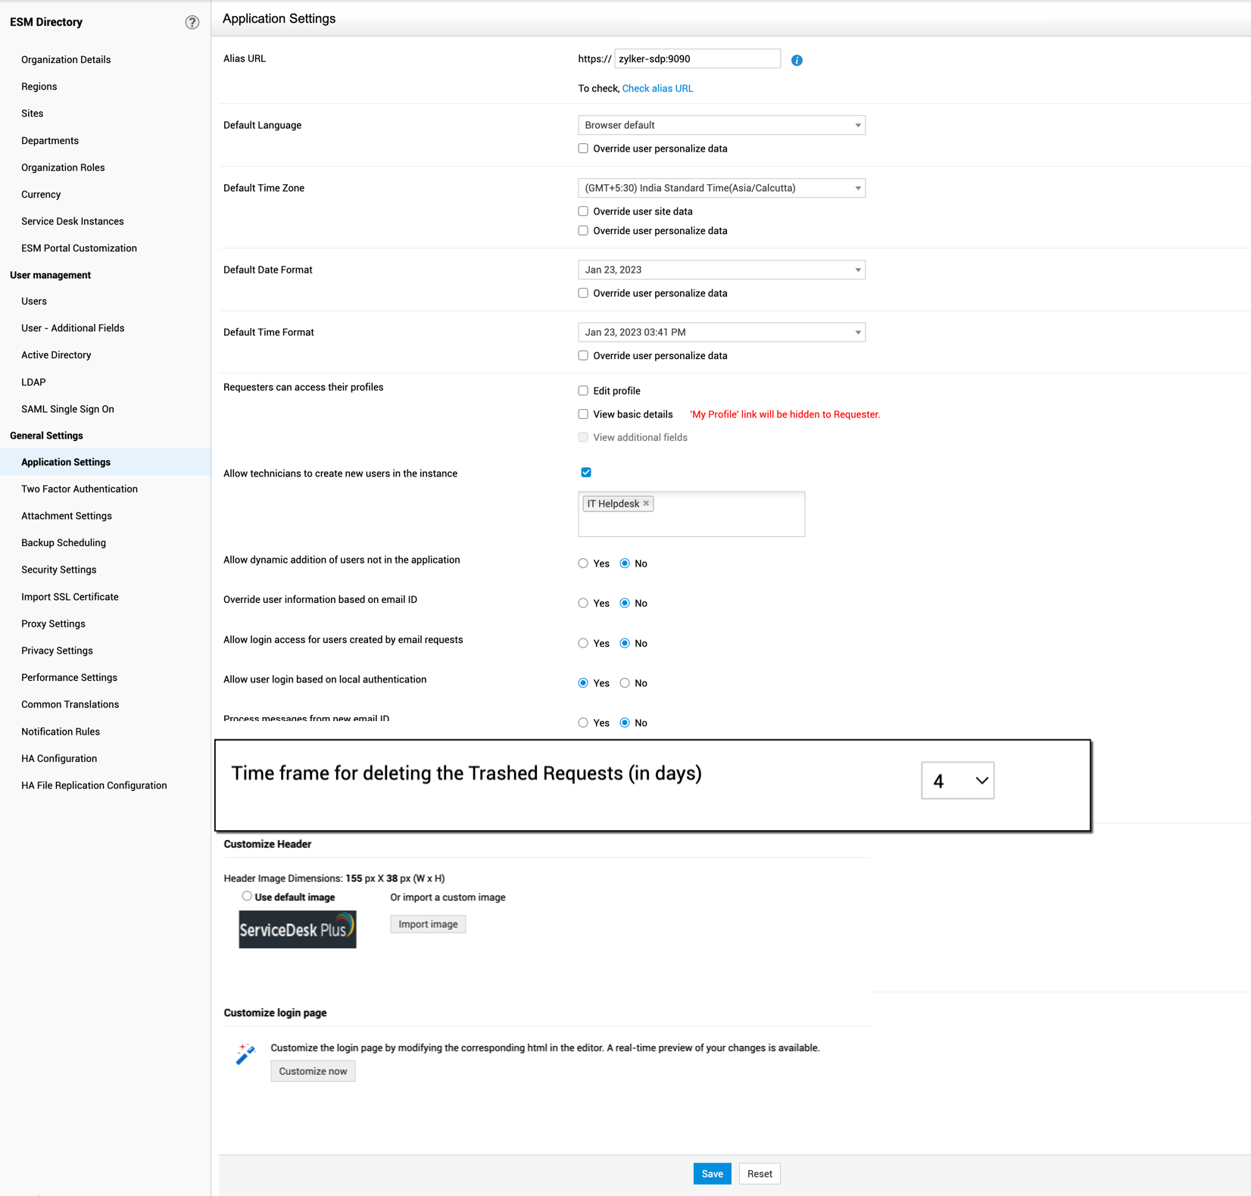1251x1196 pixels.
Task: Check the View basic details option
Action: tap(583, 414)
